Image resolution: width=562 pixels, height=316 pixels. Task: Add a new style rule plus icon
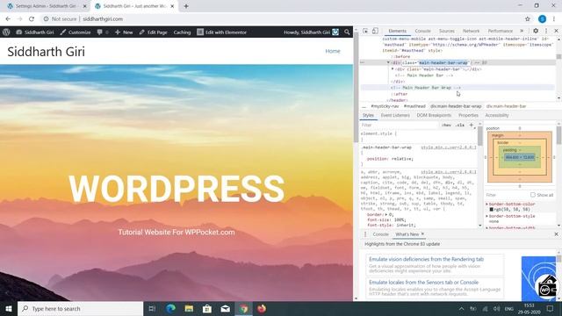472,125
